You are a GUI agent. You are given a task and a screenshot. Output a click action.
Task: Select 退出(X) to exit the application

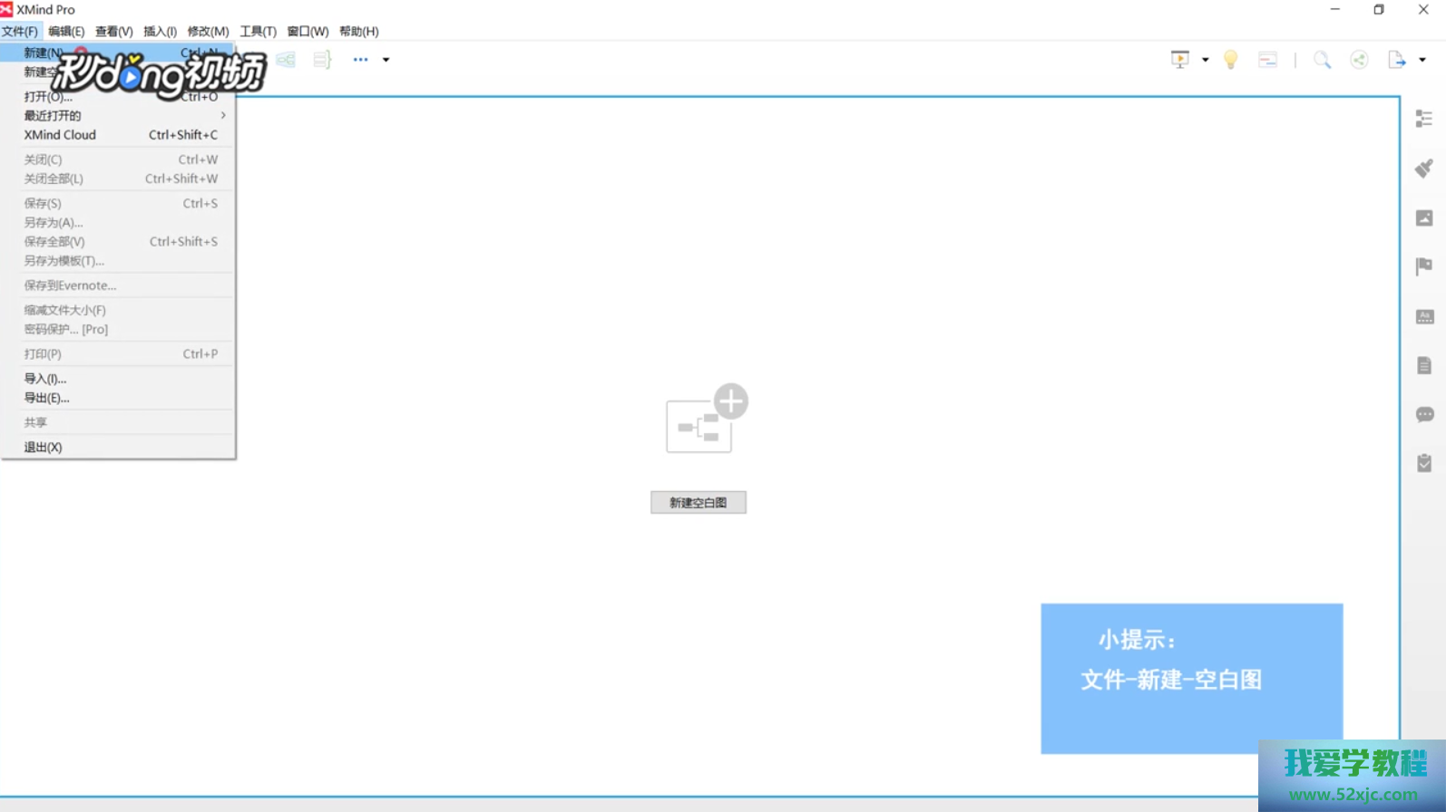pos(43,447)
